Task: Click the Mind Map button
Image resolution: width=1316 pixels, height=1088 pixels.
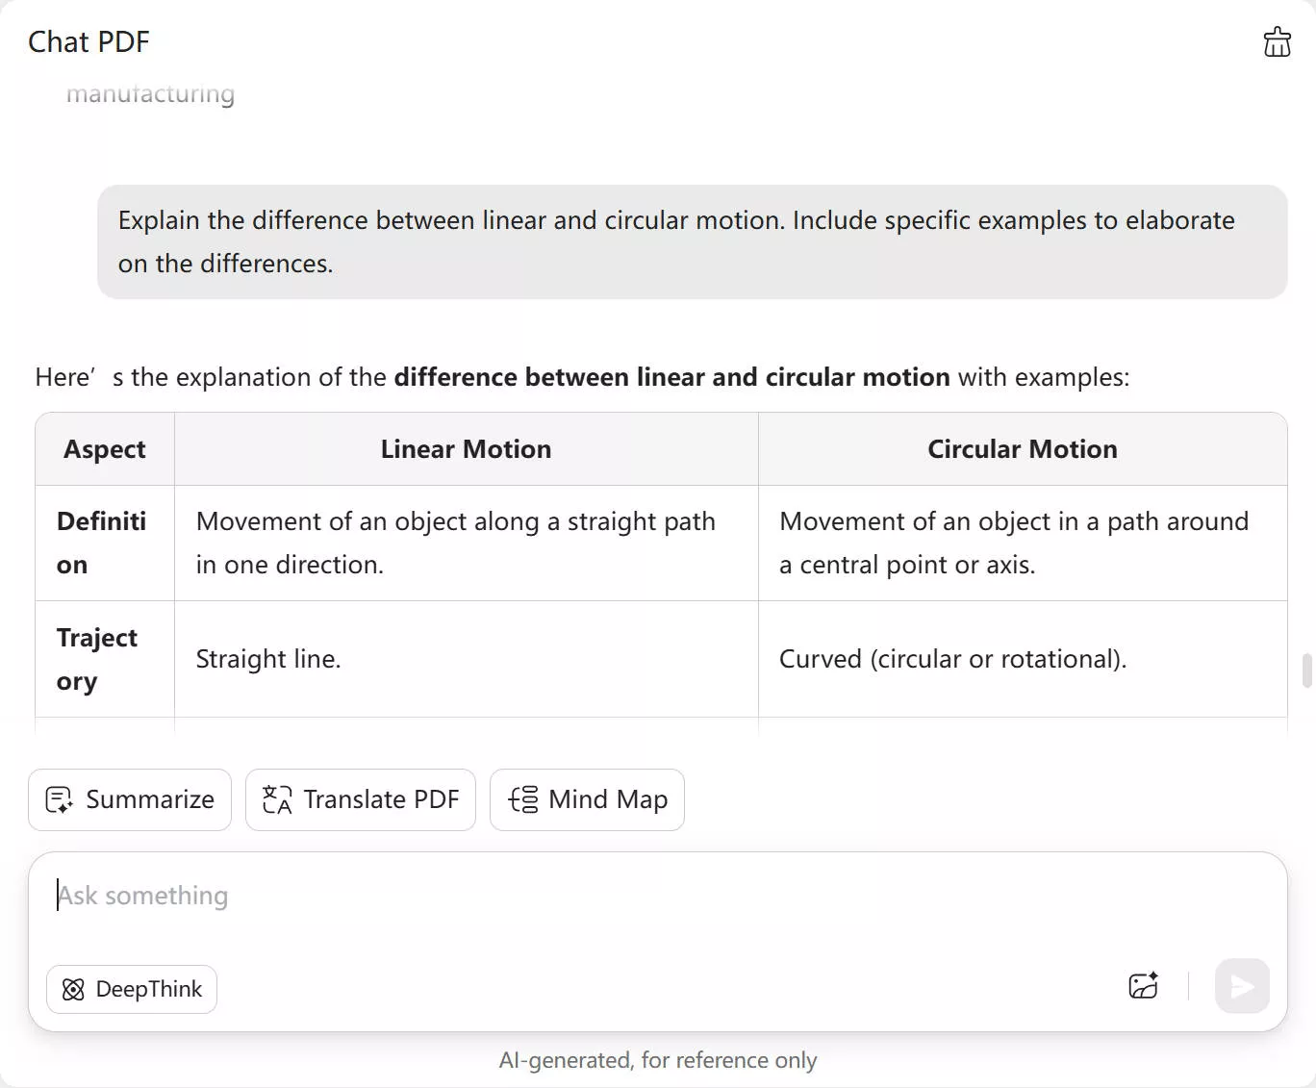Action: tap(587, 799)
